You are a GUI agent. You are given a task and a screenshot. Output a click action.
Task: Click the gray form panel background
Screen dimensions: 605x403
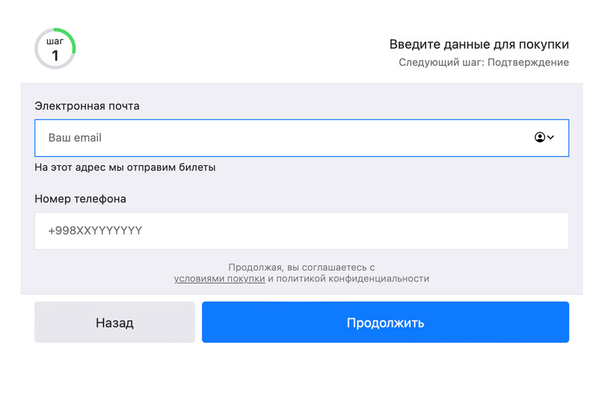tap(302, 184)
